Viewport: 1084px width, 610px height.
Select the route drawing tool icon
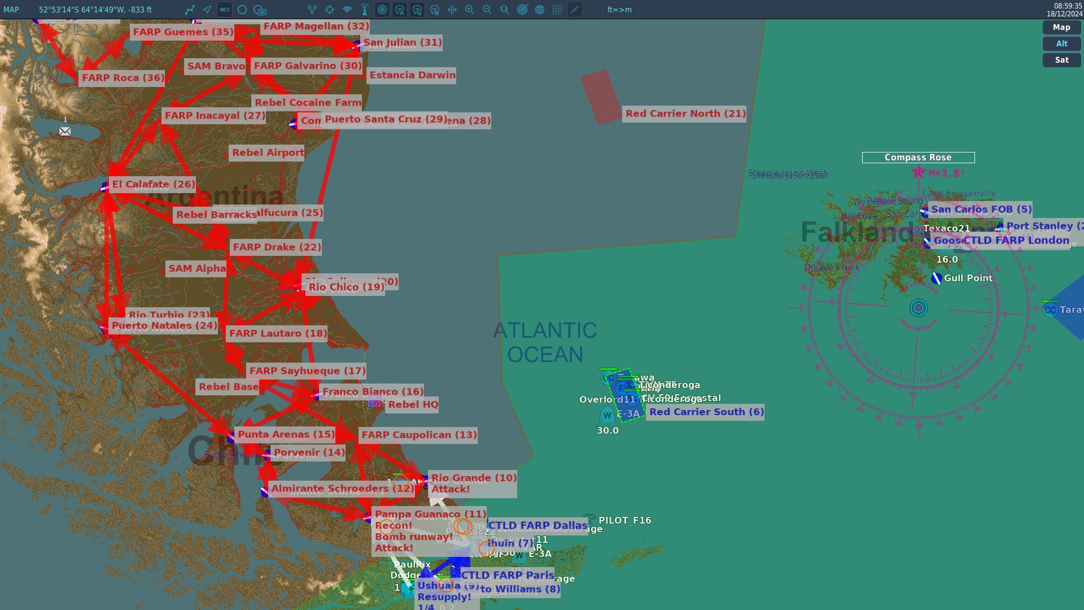[190, 10]
